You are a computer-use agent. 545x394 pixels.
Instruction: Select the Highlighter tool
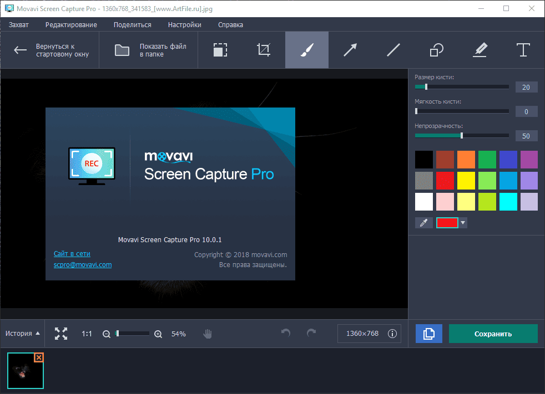point(480,50)
